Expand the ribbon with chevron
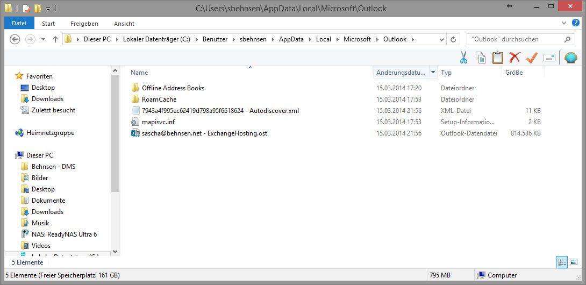This screenshot has height=285, width=586. pos(564,23)
